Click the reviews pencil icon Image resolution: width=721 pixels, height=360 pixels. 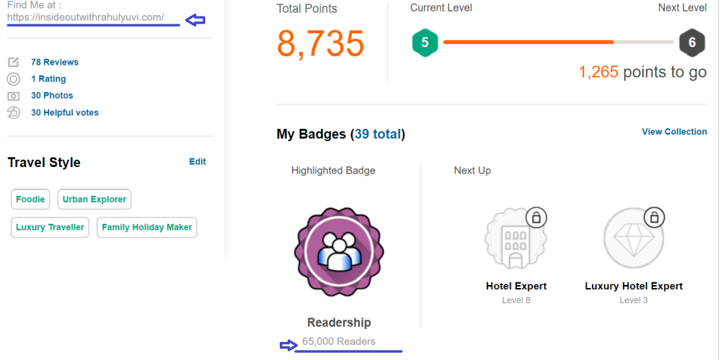[13, 62]
